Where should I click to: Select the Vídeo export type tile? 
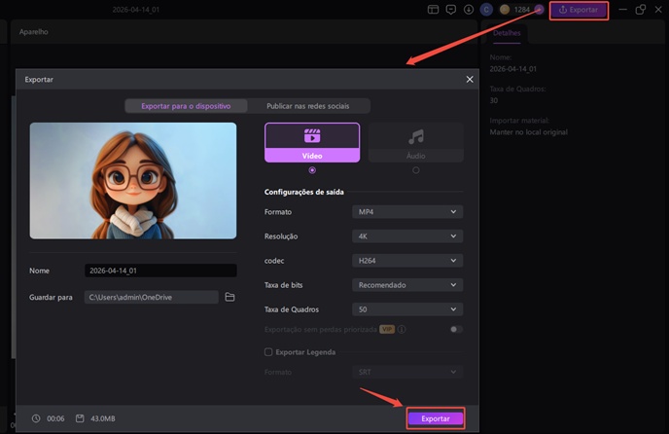point(312,141)
